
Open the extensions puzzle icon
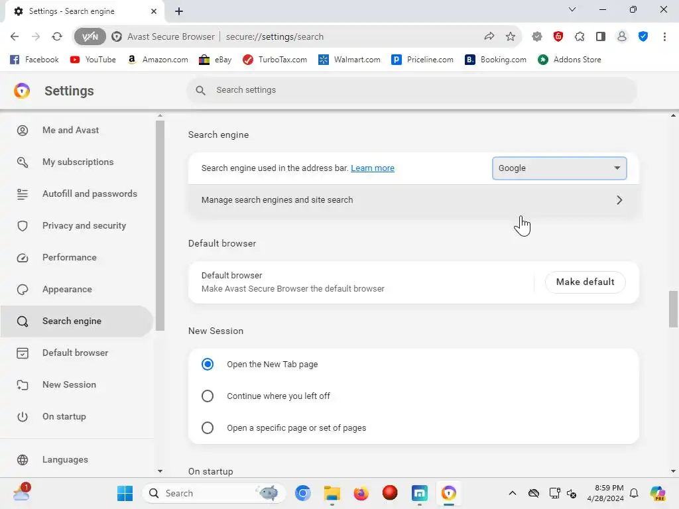tap(580, 37)
